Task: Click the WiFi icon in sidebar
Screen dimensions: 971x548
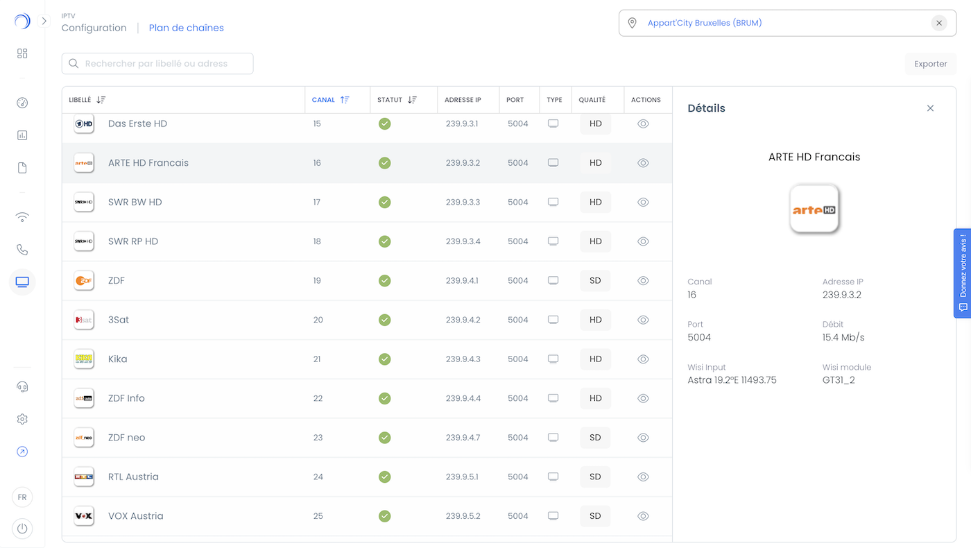Action: point(22,217)
